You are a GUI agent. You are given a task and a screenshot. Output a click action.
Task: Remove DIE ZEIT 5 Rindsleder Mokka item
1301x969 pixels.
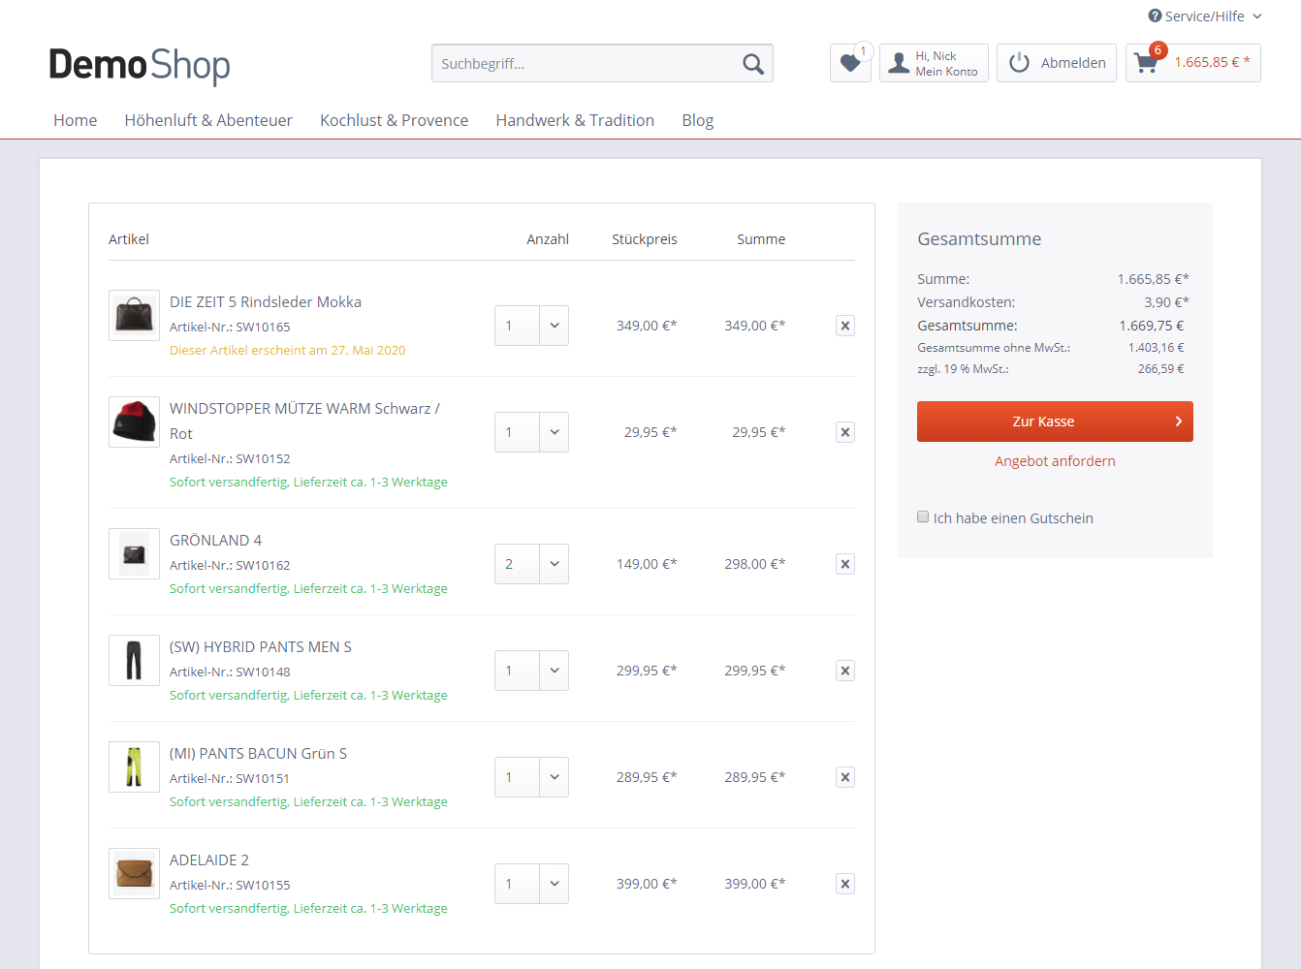(x=845, y=326)
